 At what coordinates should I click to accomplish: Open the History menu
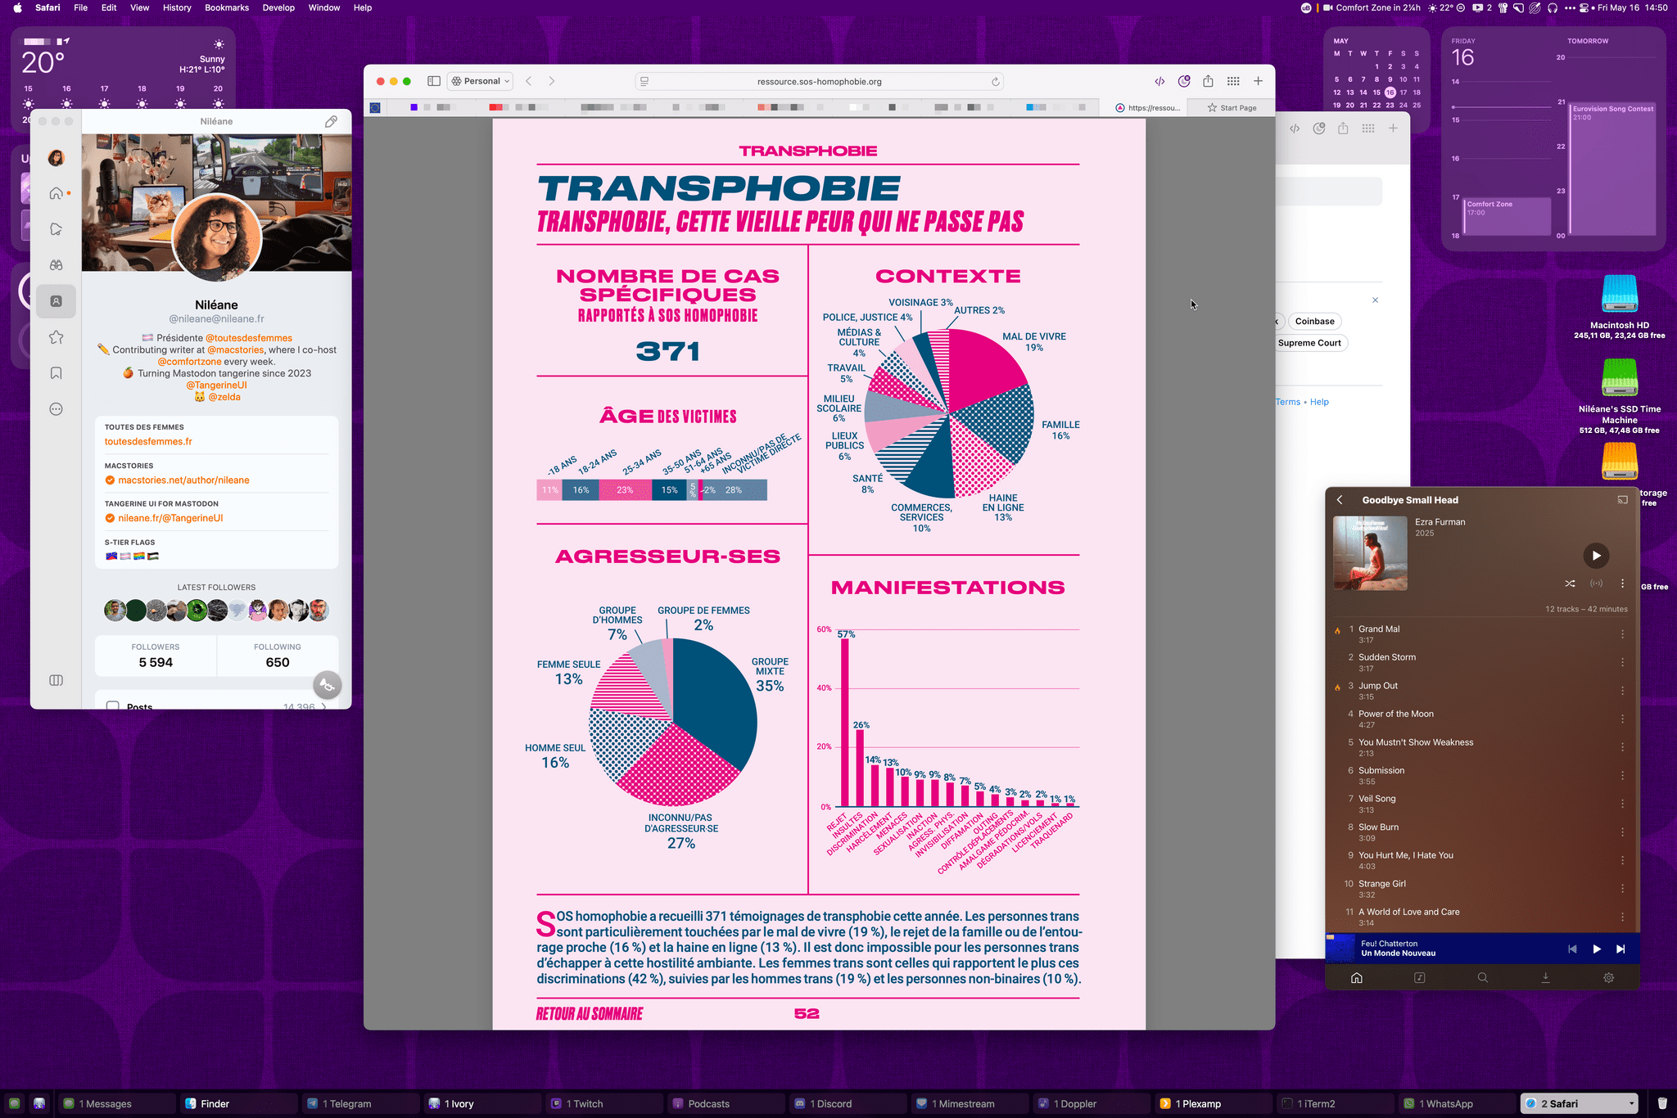point(177,7)
